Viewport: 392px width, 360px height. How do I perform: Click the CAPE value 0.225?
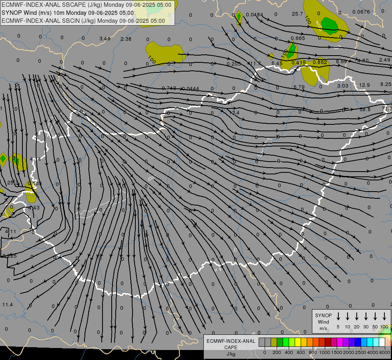click(10, 256)
